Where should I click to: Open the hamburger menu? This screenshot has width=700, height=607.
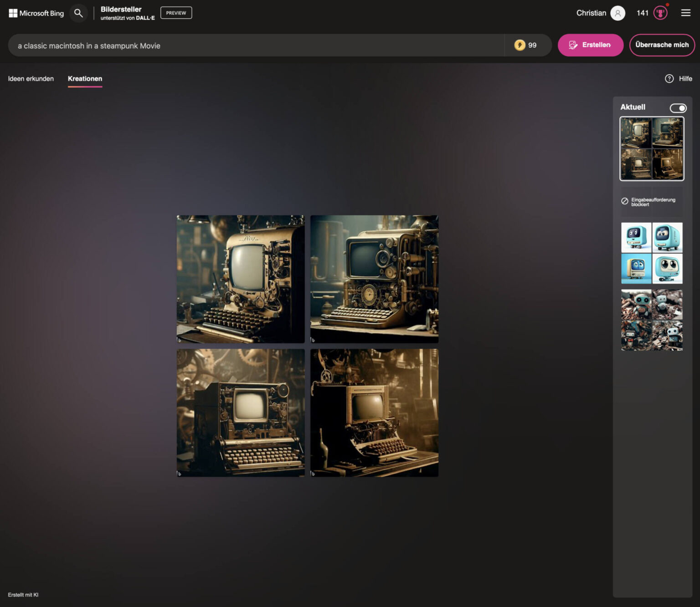pyautogui.click(x=685, y=13)
